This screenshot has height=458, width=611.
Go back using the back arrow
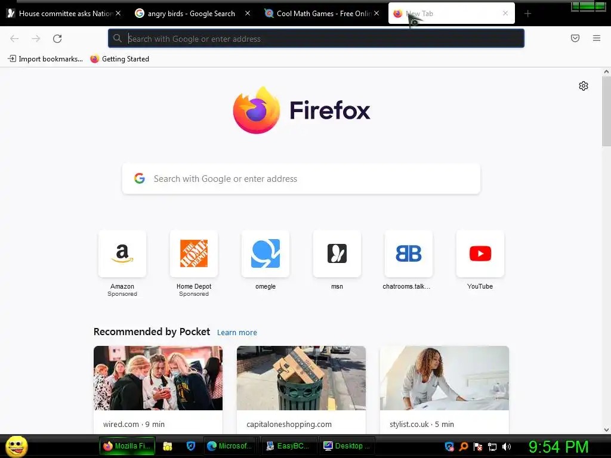click(x=14, y=39)
